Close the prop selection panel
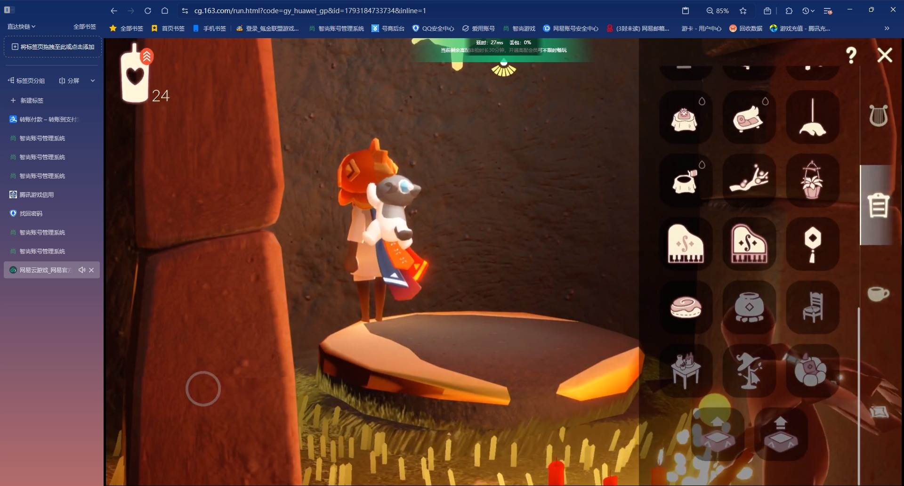 pyautogui.click(x=885, y=55)
